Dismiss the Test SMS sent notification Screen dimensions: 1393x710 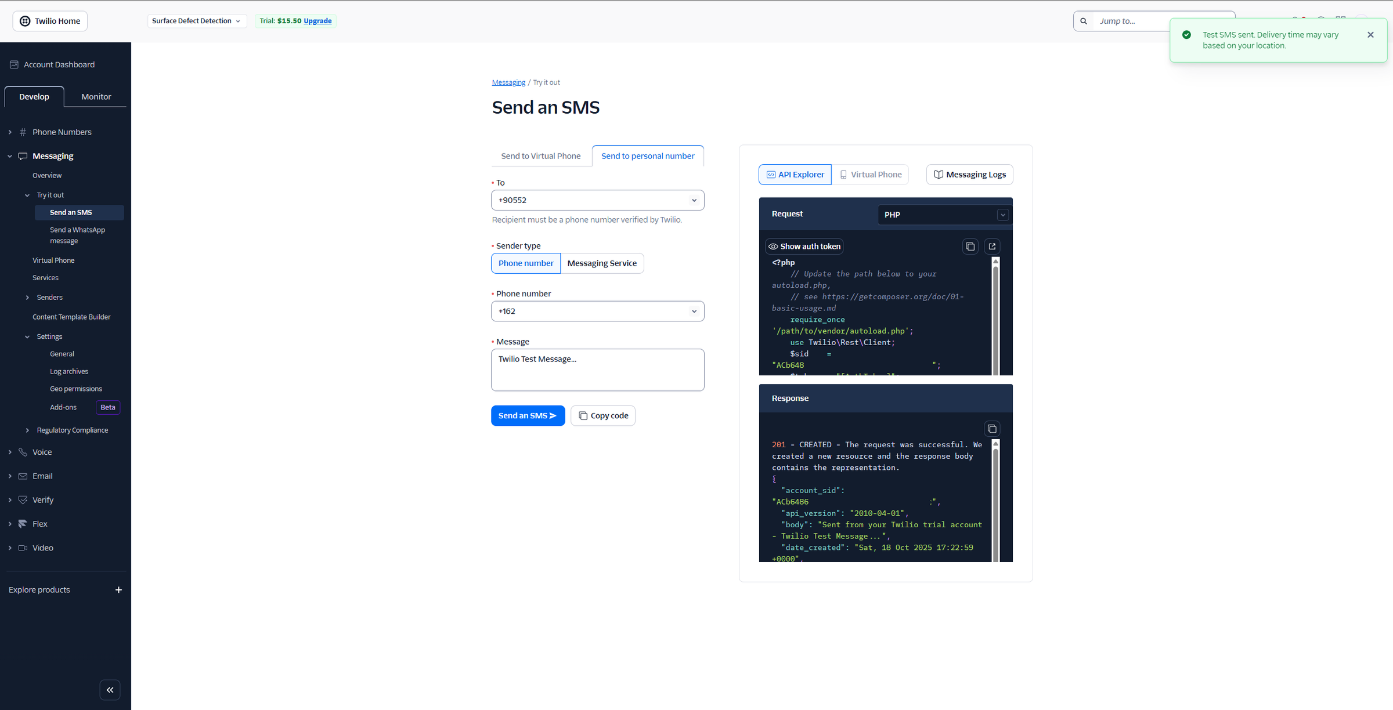tap(1370, 35)
